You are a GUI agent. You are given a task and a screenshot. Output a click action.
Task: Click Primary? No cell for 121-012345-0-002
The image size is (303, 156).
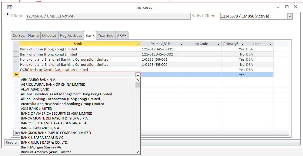click(233, 54)
